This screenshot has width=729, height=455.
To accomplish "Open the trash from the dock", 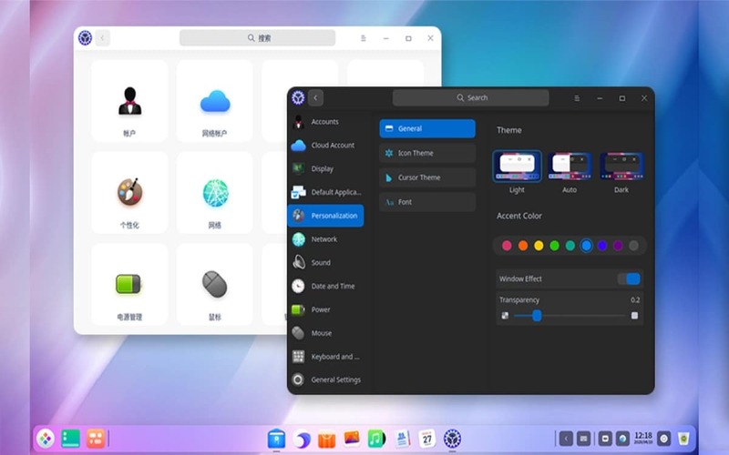I will [683, 439].
